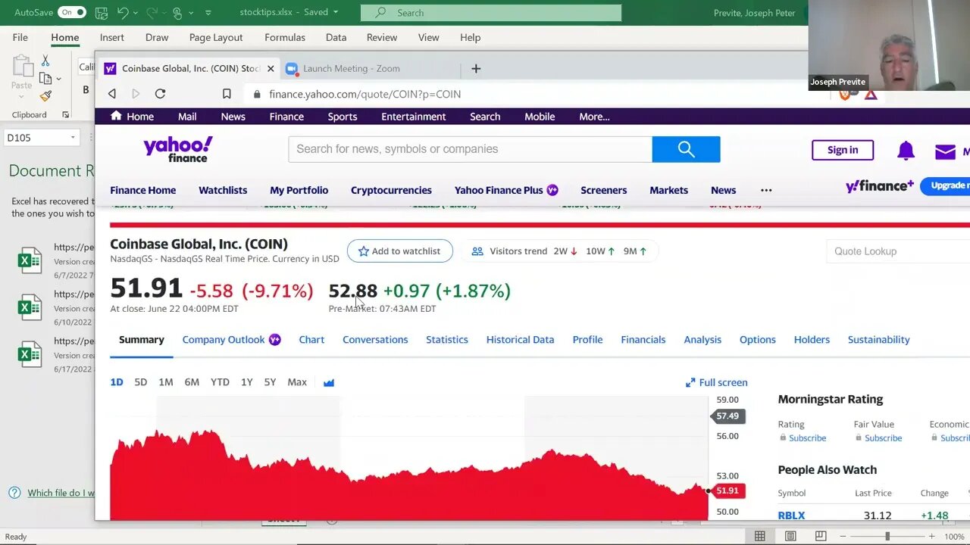Open a new browser tab with plus icon
970x545 pixels.
coord(476,68)
